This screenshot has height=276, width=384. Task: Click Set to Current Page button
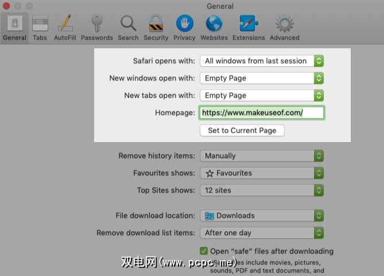coord(242,131)
